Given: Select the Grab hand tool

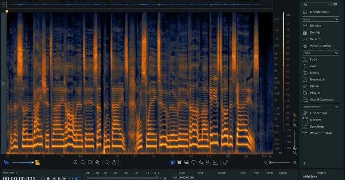Looking at the screenshot, I should click(x=114, y=163).
